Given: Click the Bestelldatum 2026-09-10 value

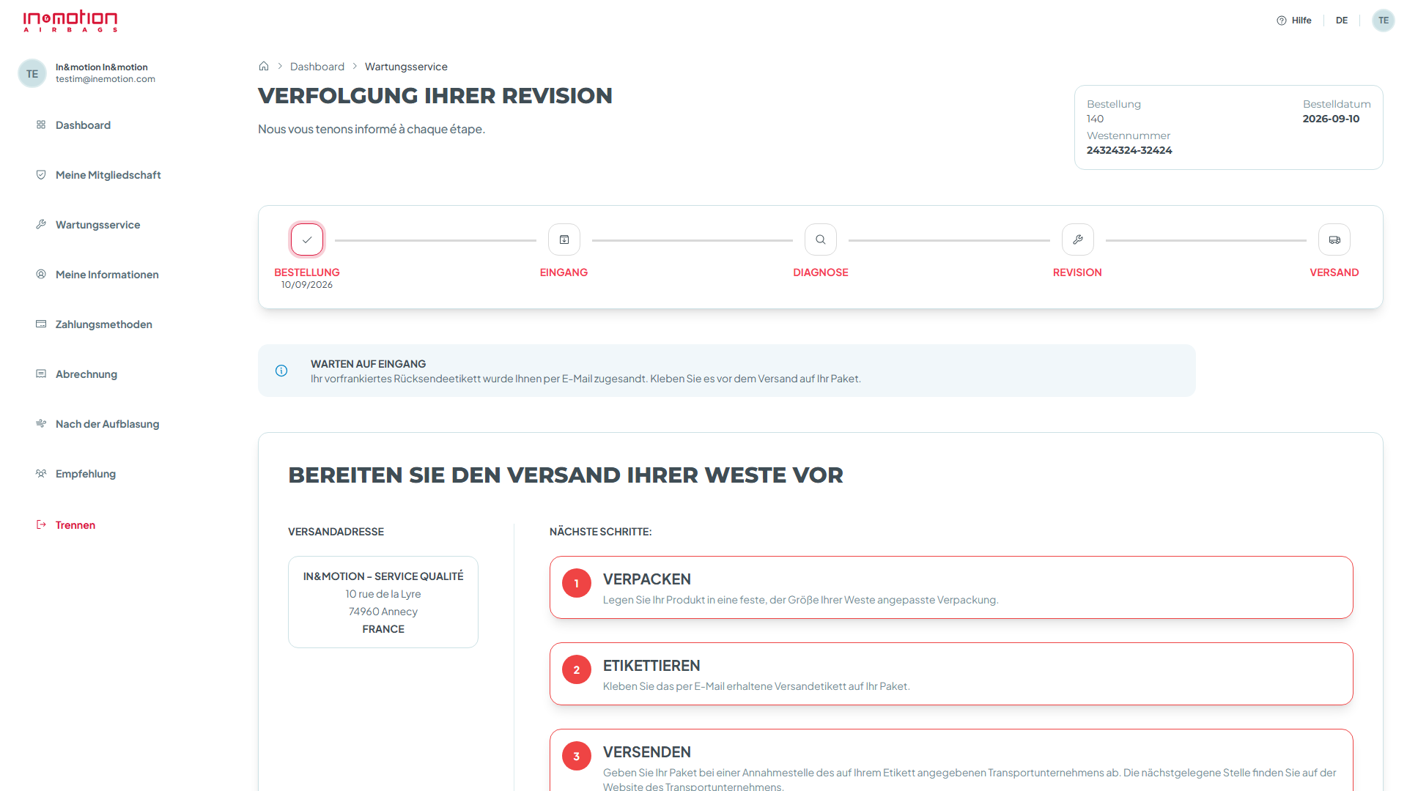Looking at the screenshot, I should pyautogui.click(x=1331, y=119).
